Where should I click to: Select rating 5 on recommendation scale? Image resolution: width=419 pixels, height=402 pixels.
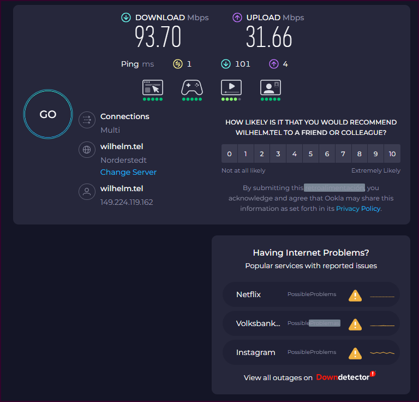pyautogui.click(x=311, y=153)
